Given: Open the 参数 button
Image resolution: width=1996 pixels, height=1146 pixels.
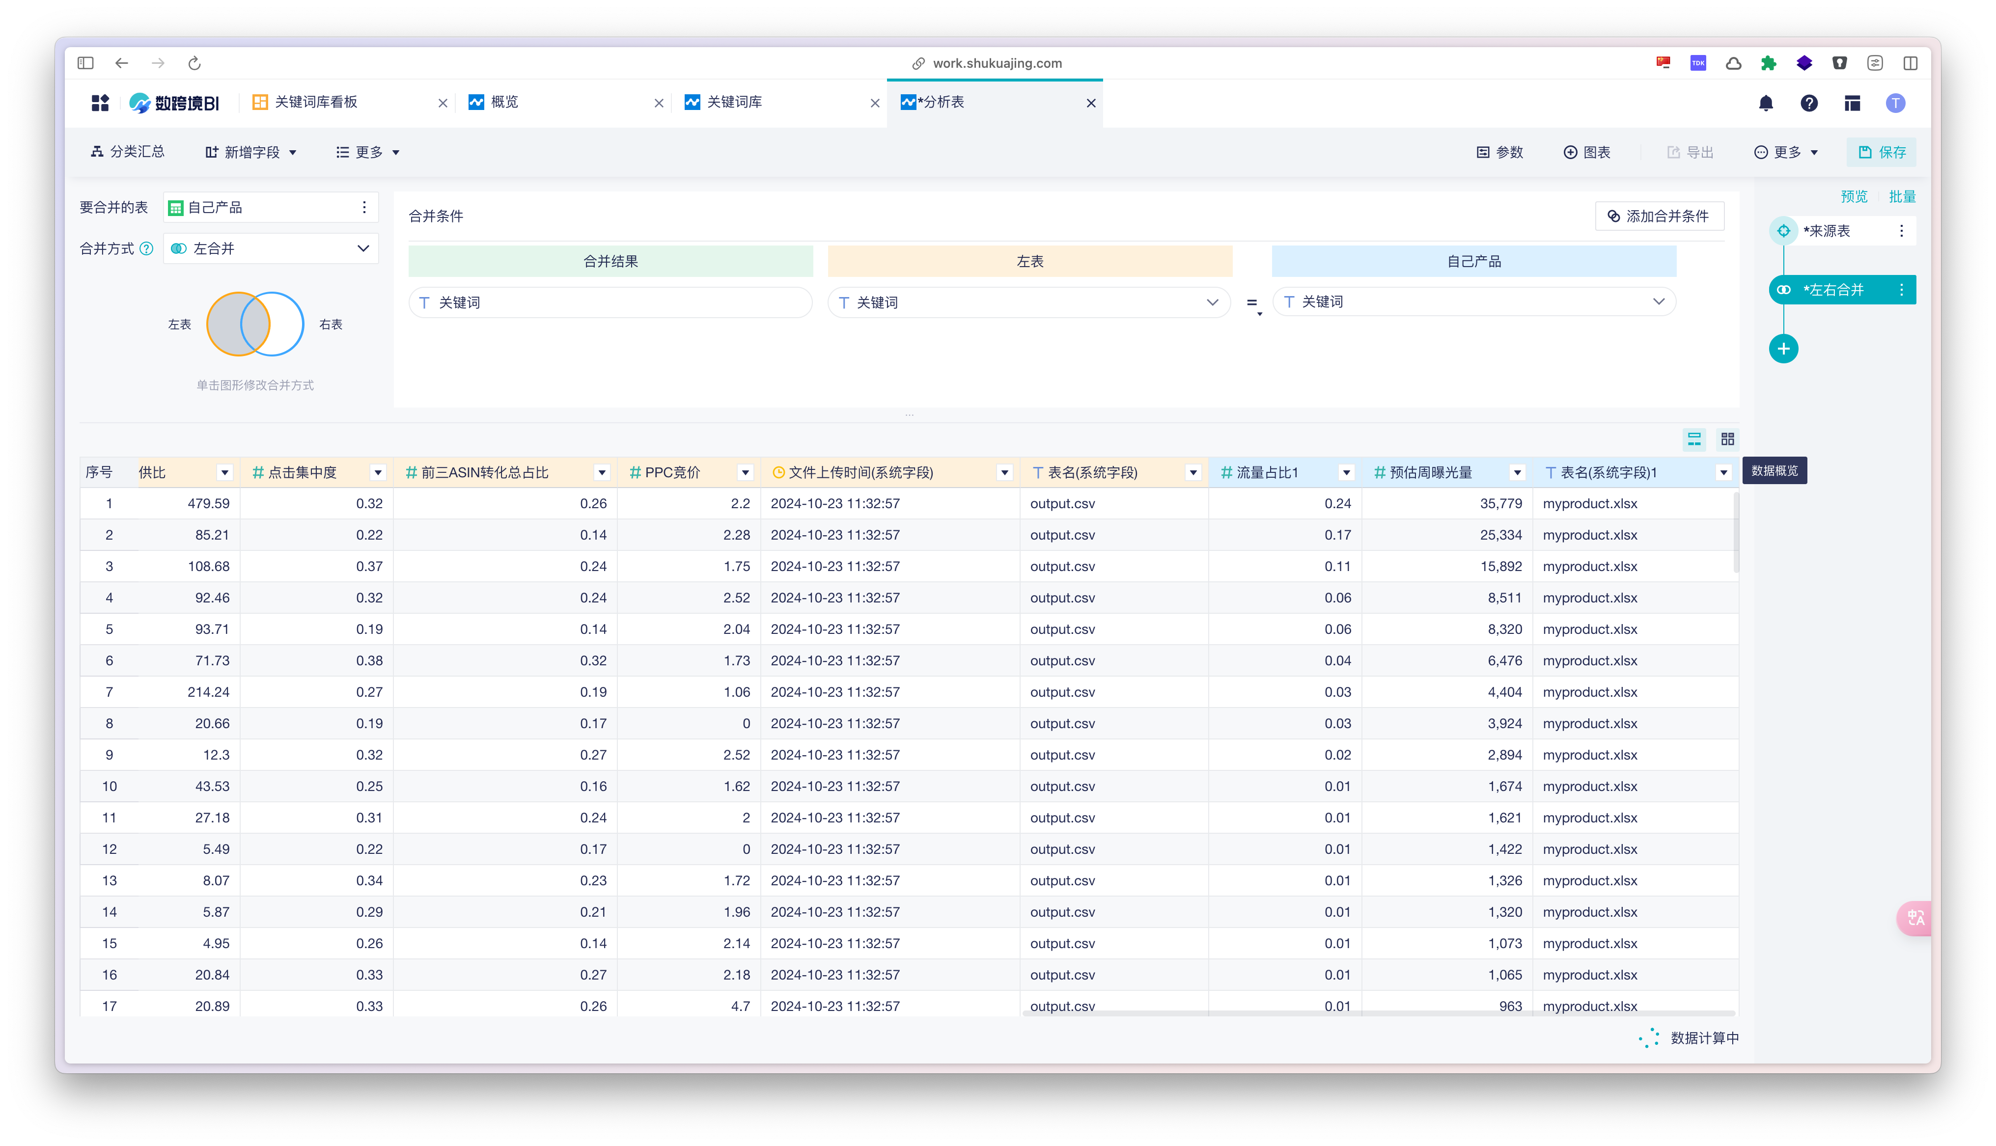Looking at the screenshot, I should coord(1500,152).
